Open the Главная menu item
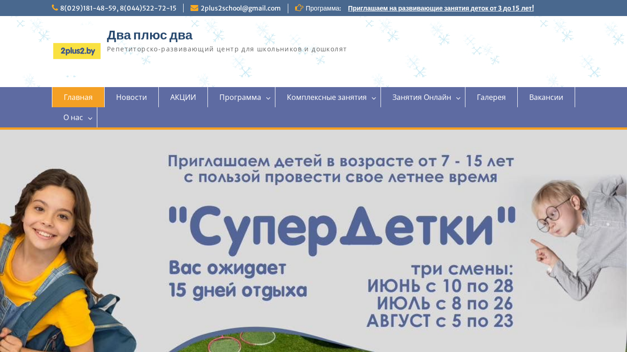 [78, 97]
